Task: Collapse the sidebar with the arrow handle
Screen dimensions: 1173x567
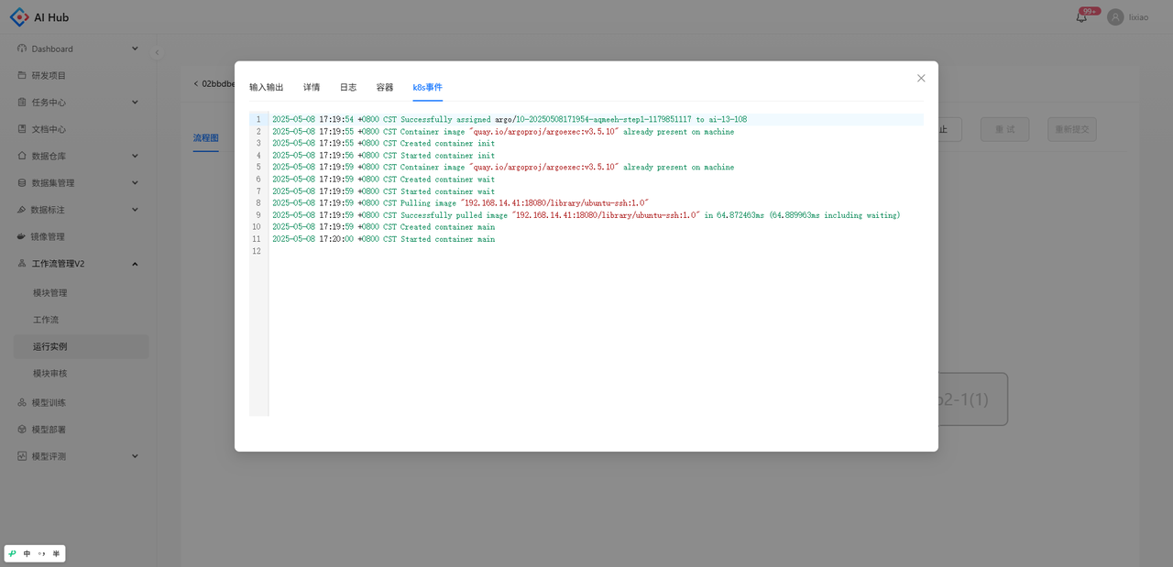Action: click(x=157, y=52)
